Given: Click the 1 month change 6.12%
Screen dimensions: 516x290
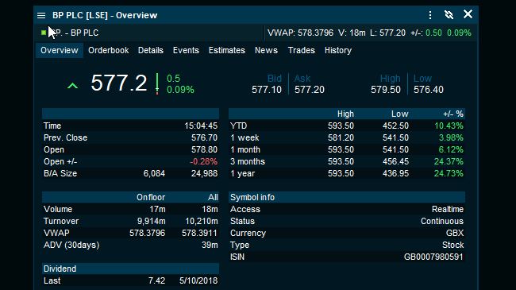Looking at the screenshot, I should click(451, 149).
